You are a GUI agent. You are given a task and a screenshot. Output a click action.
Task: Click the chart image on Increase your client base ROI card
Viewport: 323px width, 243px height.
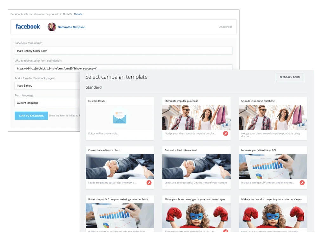pos(273,166)
